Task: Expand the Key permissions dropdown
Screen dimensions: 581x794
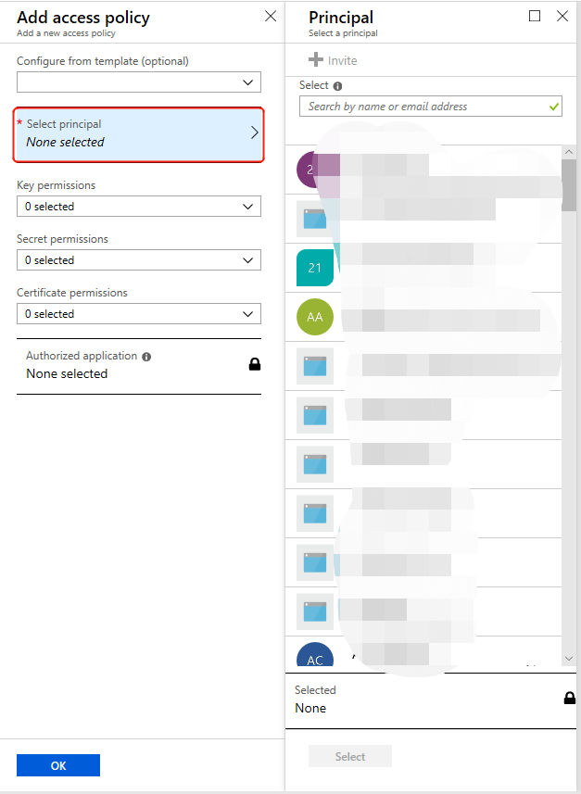Action: tap(139, 207)
